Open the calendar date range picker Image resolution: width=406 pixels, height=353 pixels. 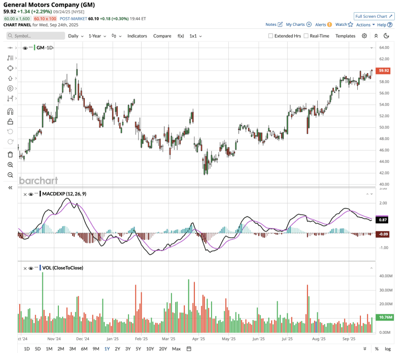click(x=189, y=348)
